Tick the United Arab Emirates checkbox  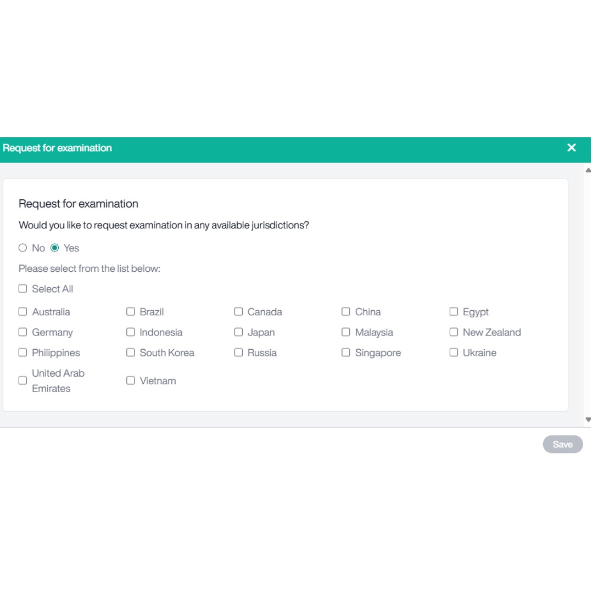point(23,381)
